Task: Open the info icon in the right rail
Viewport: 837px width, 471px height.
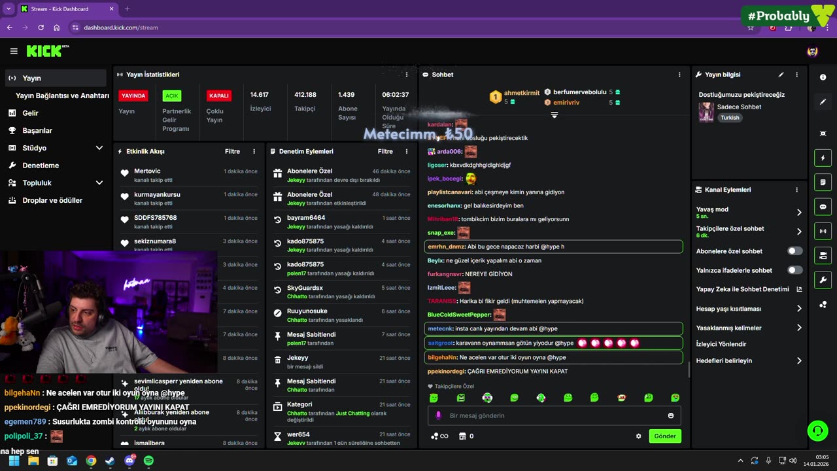Action: (823, 77)
